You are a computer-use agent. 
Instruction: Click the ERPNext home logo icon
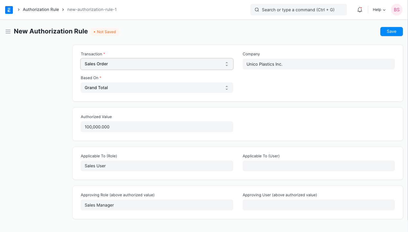click(x=9, y=10)
